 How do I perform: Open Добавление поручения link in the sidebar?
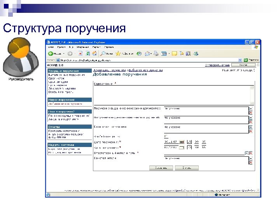(x=65, y=104)
